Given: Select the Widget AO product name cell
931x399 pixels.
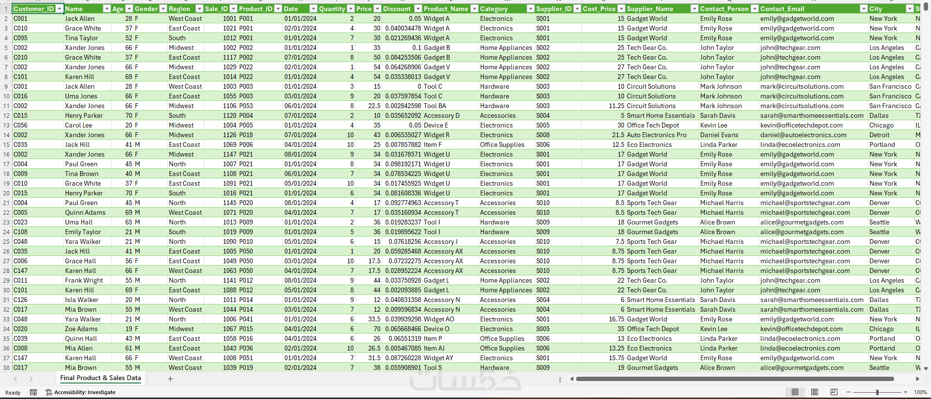Looking at the screenshot, I should point(450,319).
